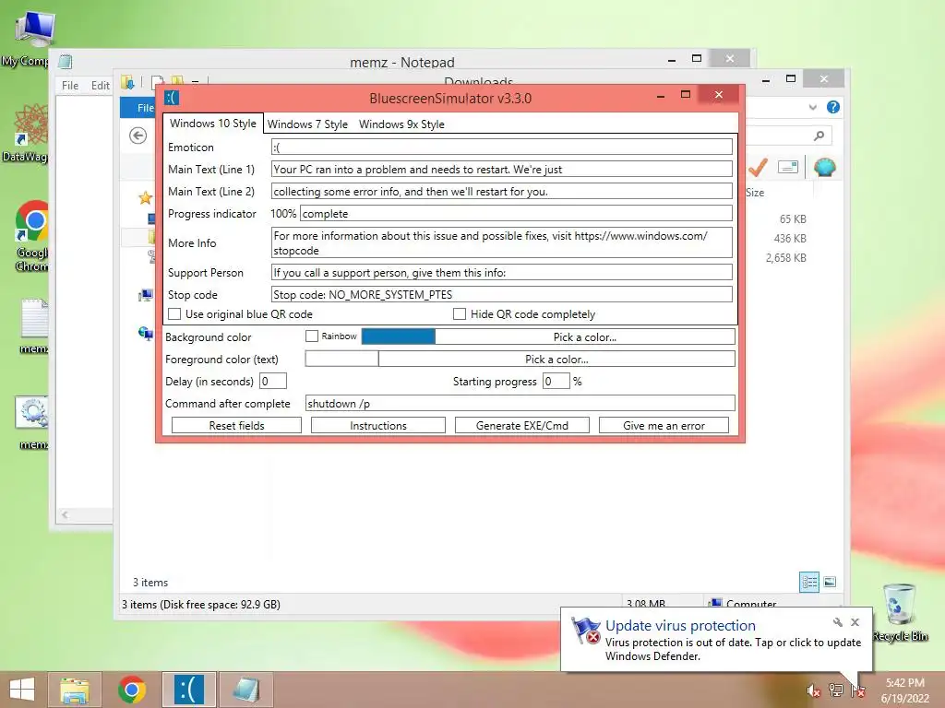Image resolution: width=945 pixels, height=708 pixels.
Task: Pick a color for the background
Action: pyautogui.click(x=584, y=336)
